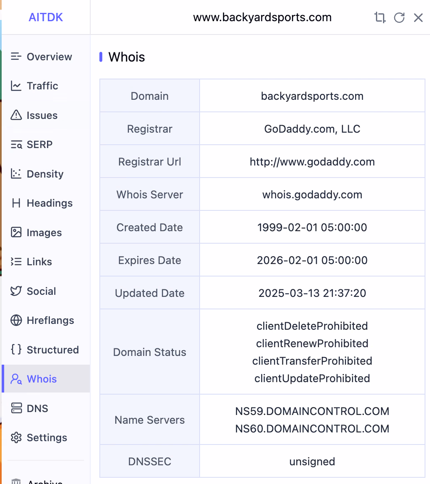Click the http://www.godaddy.com registrar URL value

tap(312, 162)
